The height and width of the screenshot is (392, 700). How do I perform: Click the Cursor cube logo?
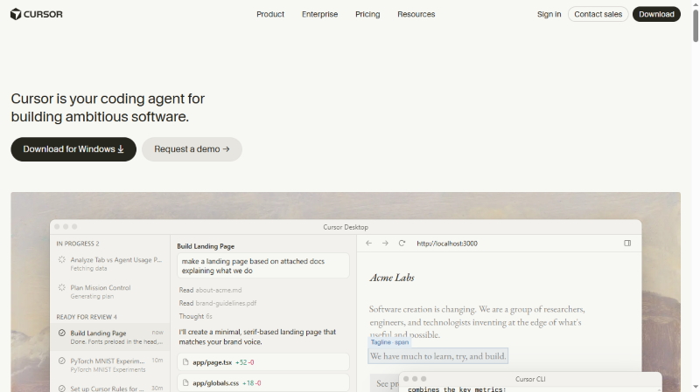[x=16, y=14]
